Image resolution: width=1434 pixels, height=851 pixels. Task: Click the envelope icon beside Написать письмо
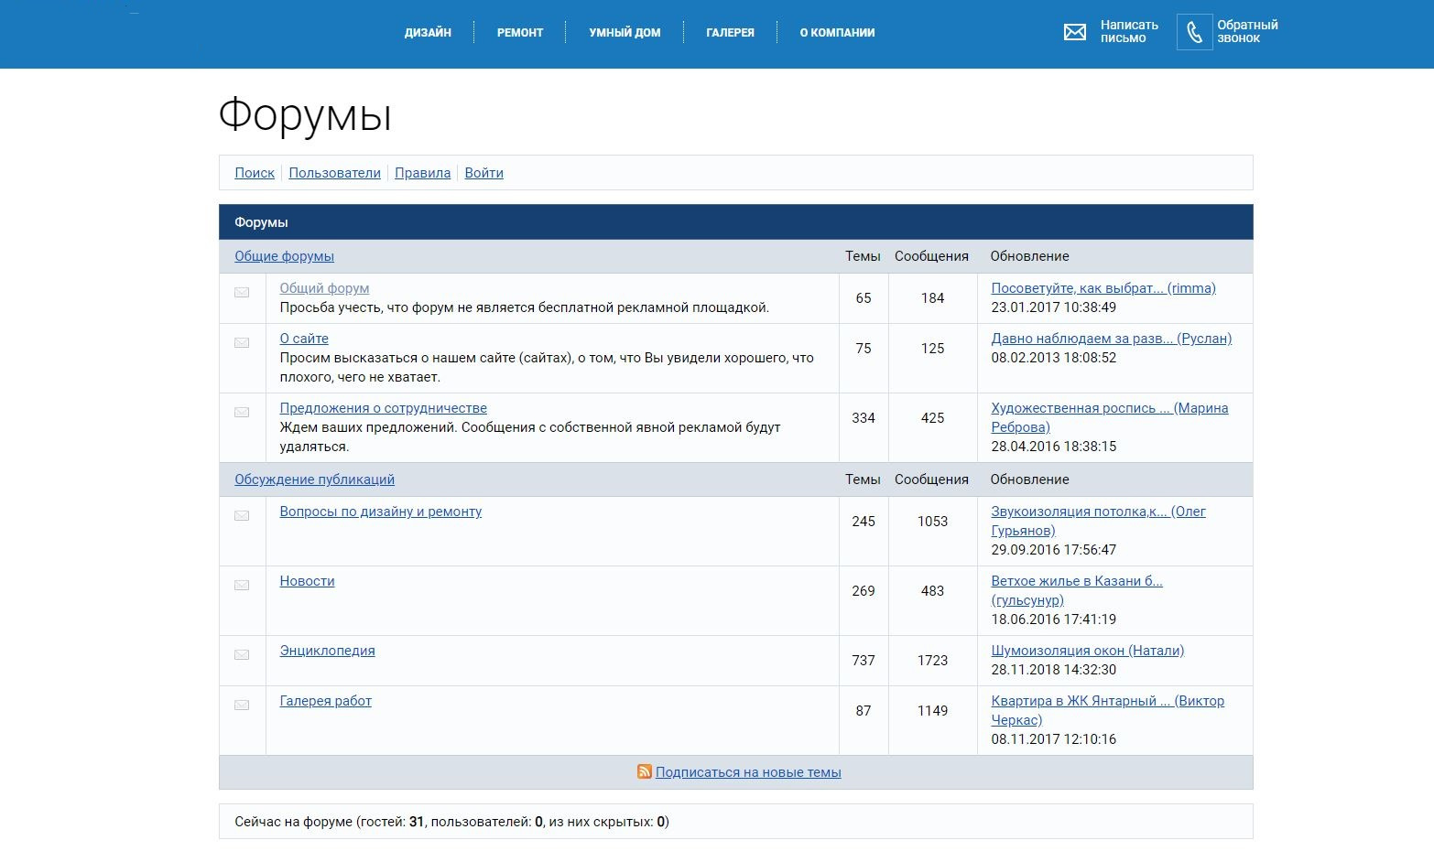pyautogui.click(x=1074, y=32)
